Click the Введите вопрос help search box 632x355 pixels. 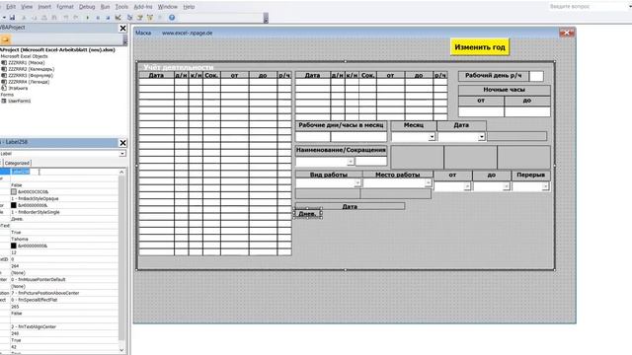click(587, 7)
